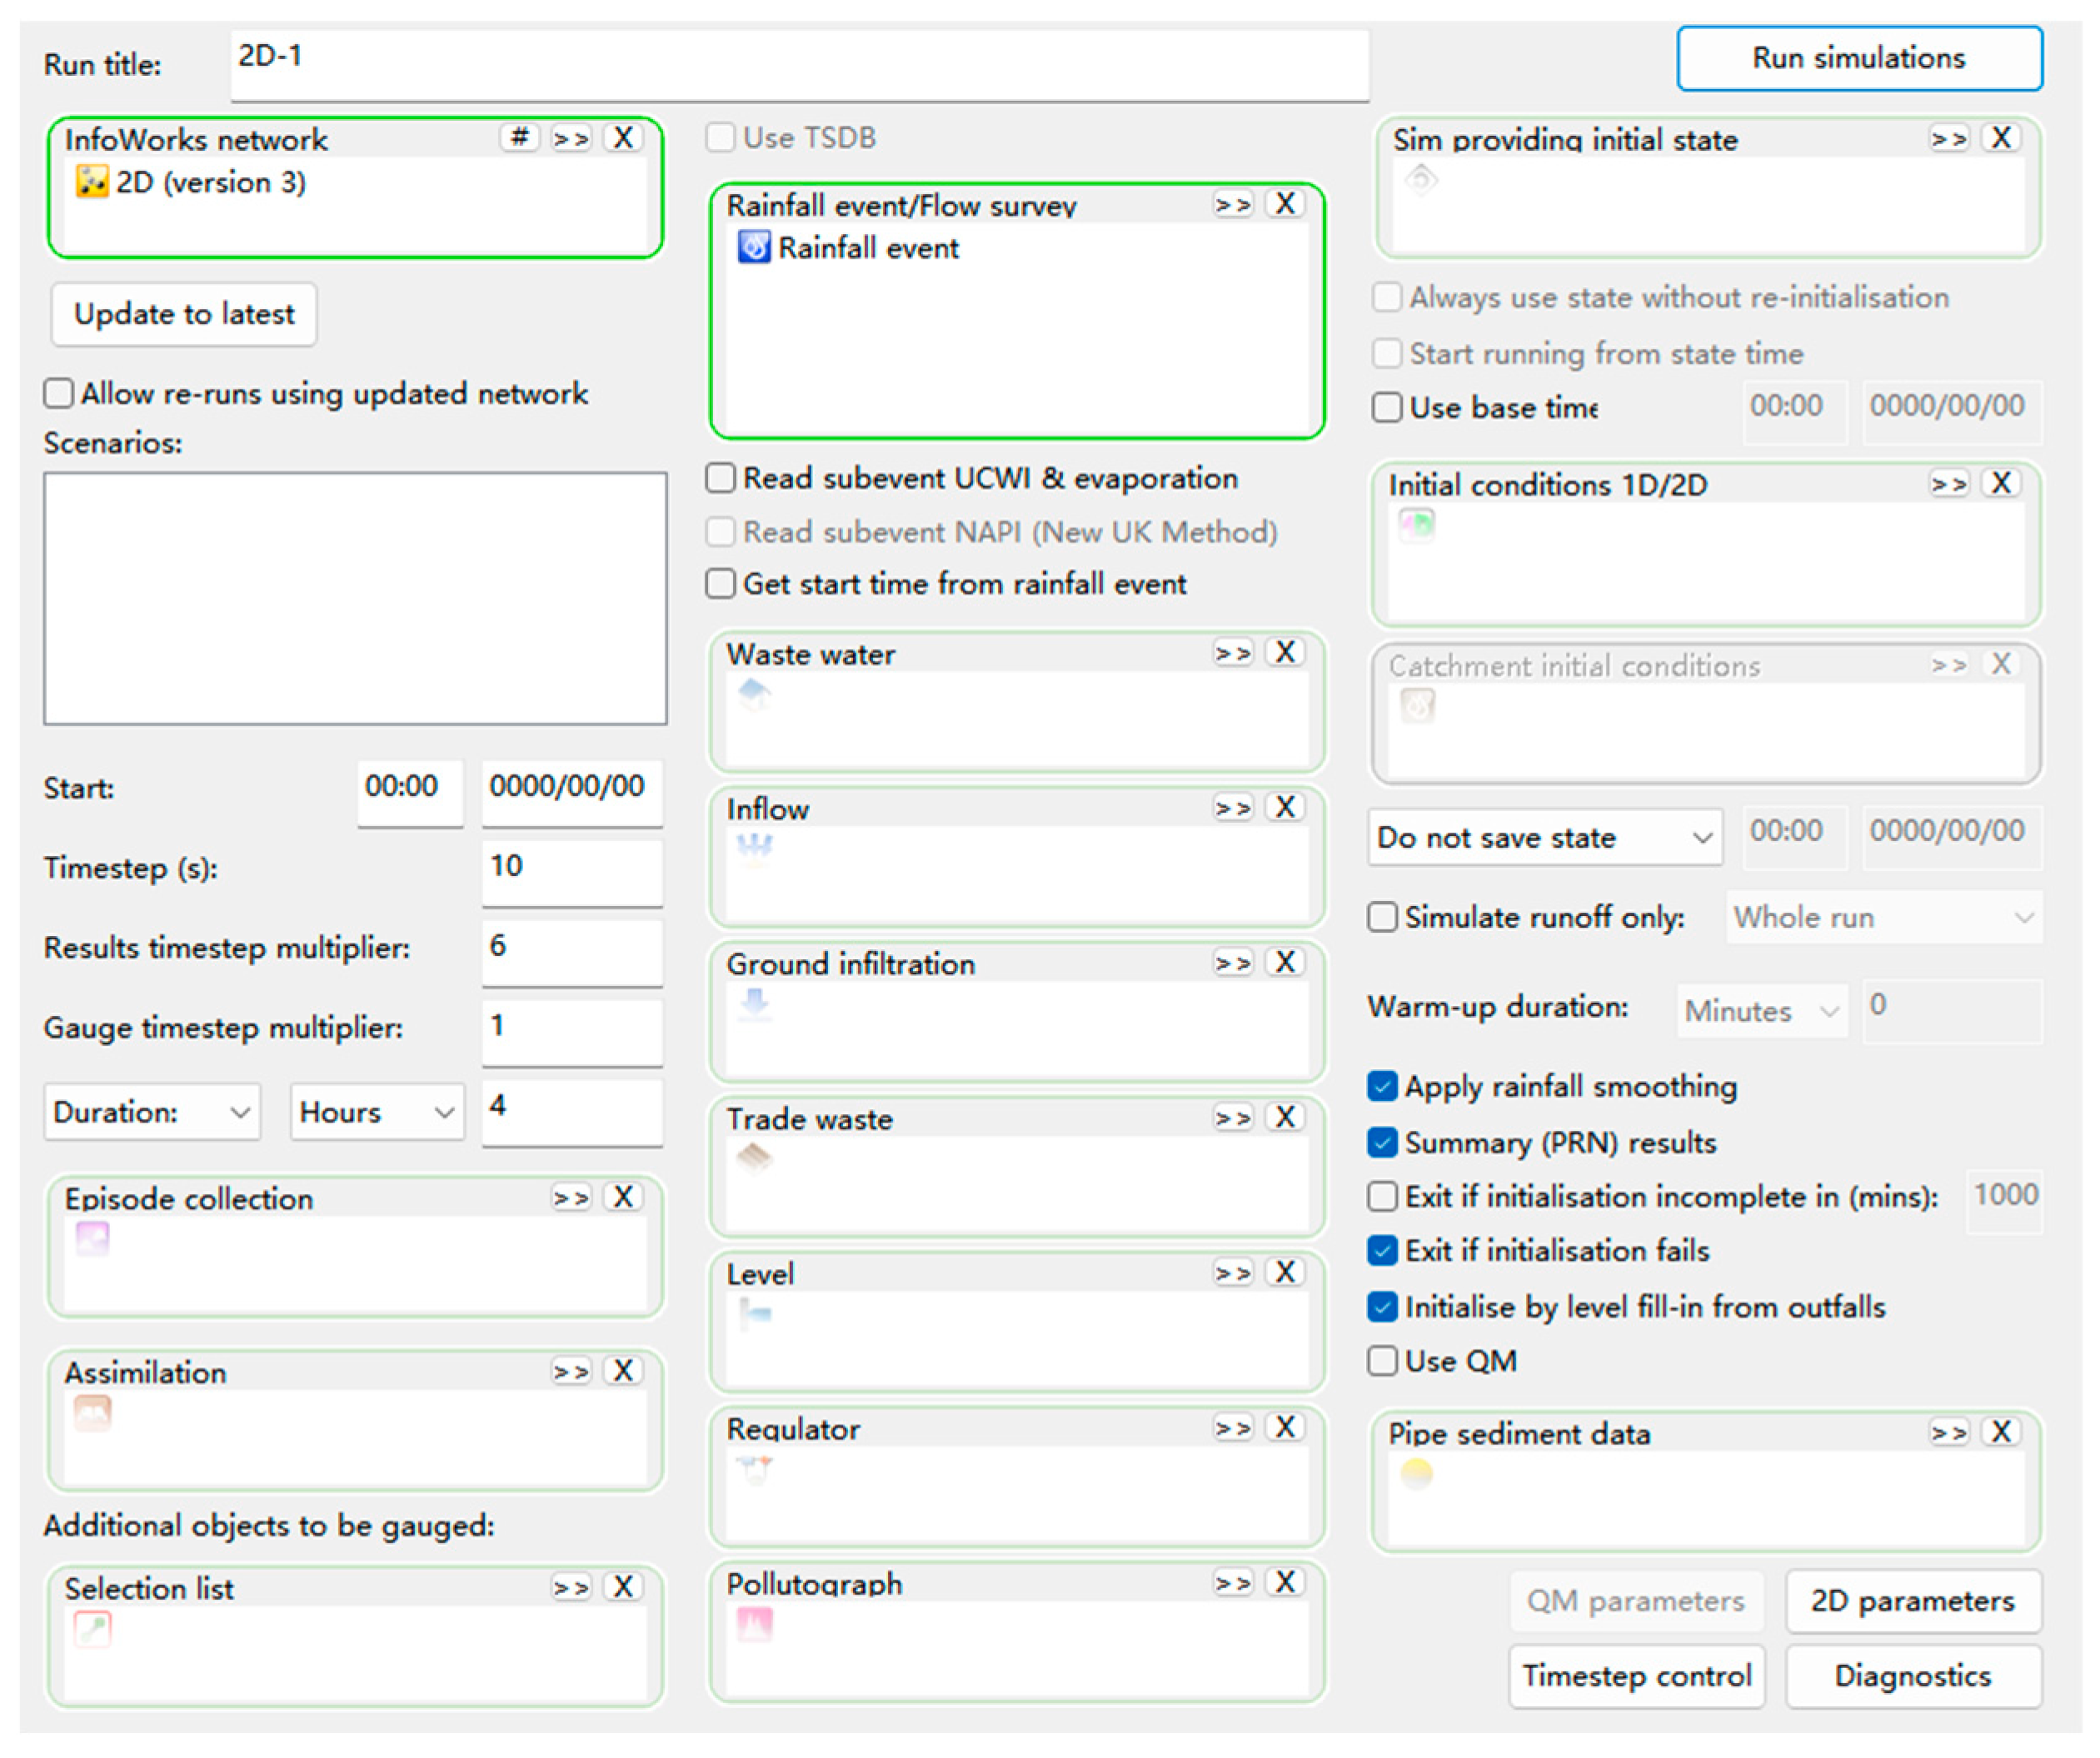Click the X on Pipe sediment data

(2001, 1432)
